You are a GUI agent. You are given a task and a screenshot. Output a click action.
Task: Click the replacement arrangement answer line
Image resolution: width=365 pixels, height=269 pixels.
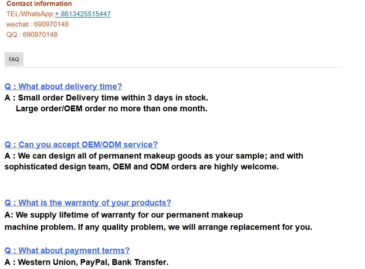click(x=158, y=227)
